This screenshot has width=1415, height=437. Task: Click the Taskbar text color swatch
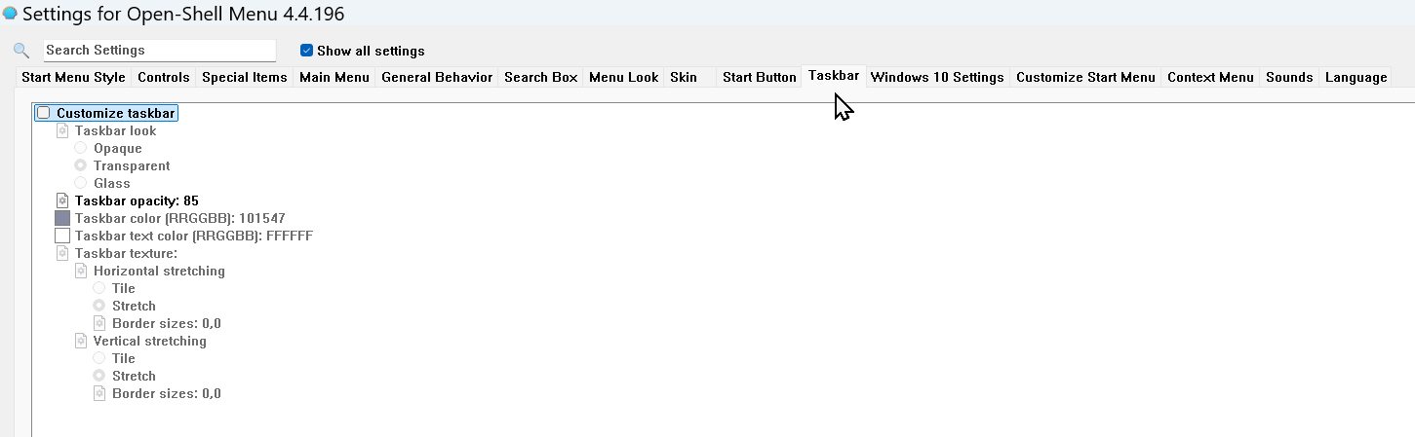(62, 236)
